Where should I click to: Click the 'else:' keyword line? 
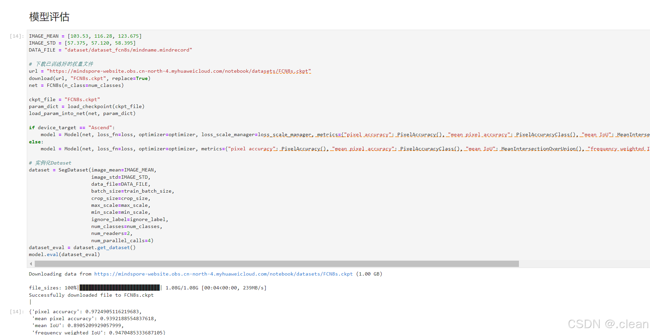[36, 142]
